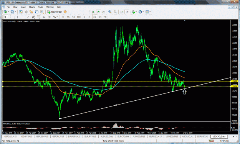Open the View menu
This screenshot has height=144, width=240.
(x=15, y=7)
